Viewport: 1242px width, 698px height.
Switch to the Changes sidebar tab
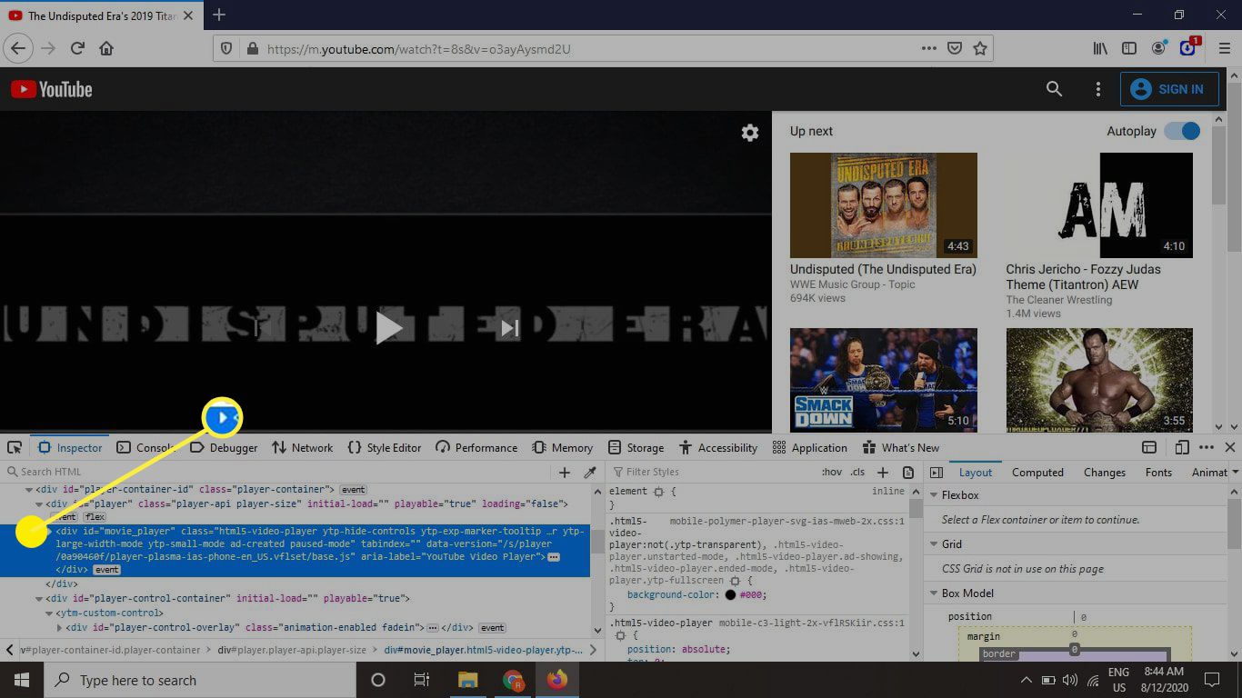1105,473
